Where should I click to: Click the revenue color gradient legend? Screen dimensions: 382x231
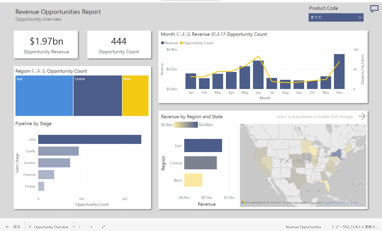pos(186,125)
